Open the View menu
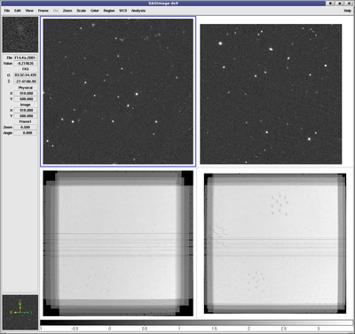This screenshot has width=355, height=334. [x=29, y=11]
